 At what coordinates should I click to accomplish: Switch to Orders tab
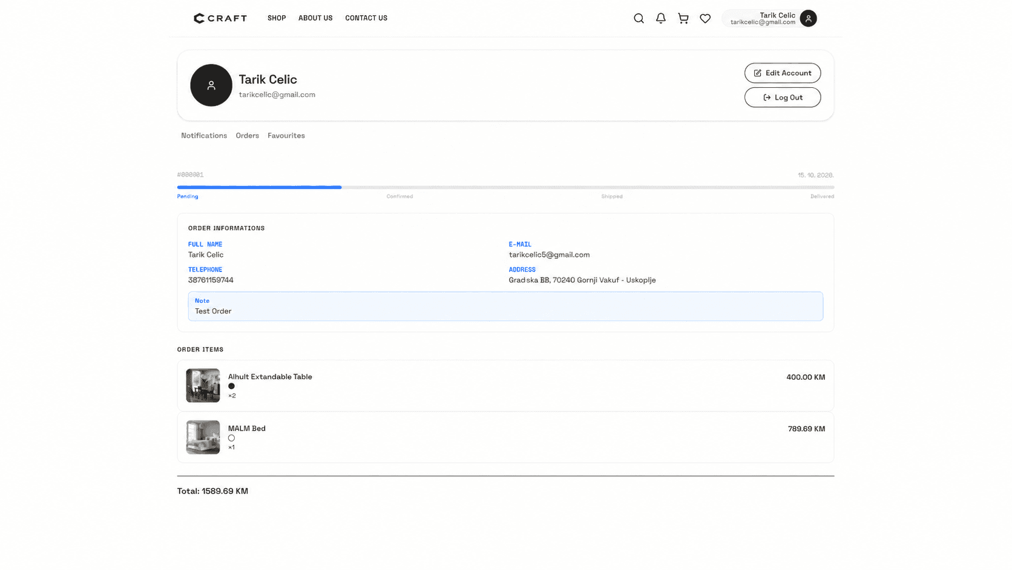[x=248, y=136]
